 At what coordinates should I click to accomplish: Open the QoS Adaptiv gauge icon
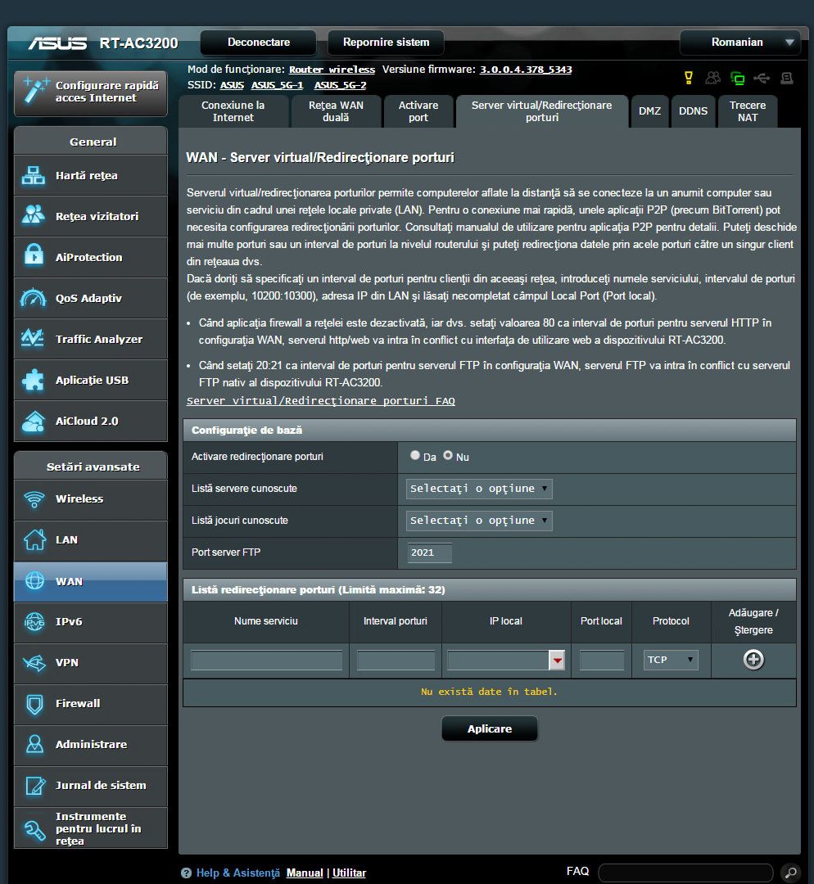[x=34, y=298]
